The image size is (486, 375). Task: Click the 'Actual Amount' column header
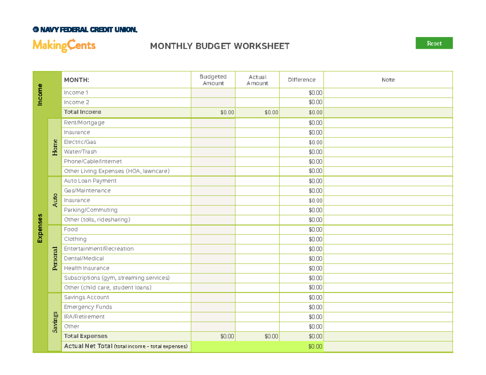(257, 80)
